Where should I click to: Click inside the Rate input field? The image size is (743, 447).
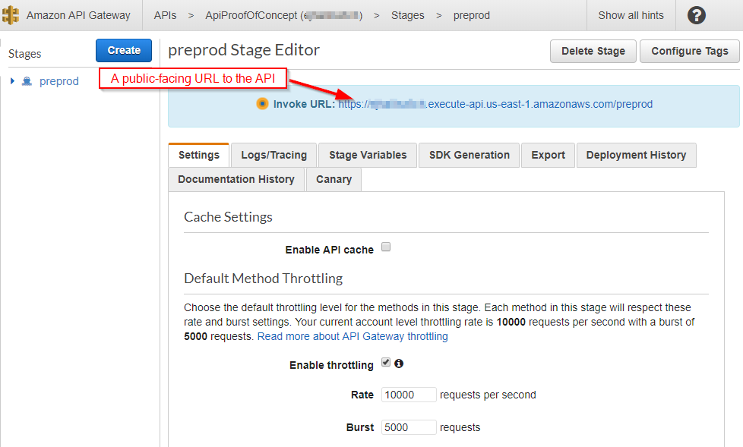pyautogui.click(x=408, y=395)
